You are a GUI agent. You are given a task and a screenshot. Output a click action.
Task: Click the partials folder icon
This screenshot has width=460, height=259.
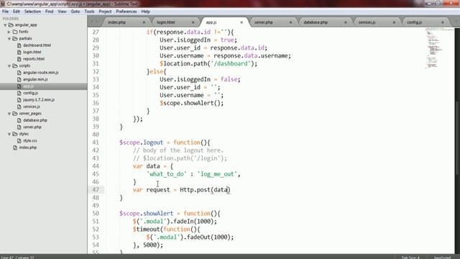point(15,38)
